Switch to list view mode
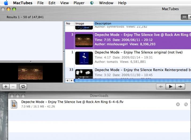The width and height of the screenshot is (191, 140). point(184,17)
